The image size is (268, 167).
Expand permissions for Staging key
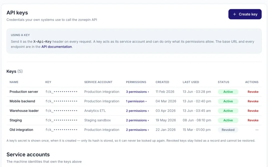137,120
